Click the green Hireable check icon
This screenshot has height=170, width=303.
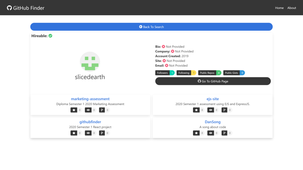(x=50, y=36)
